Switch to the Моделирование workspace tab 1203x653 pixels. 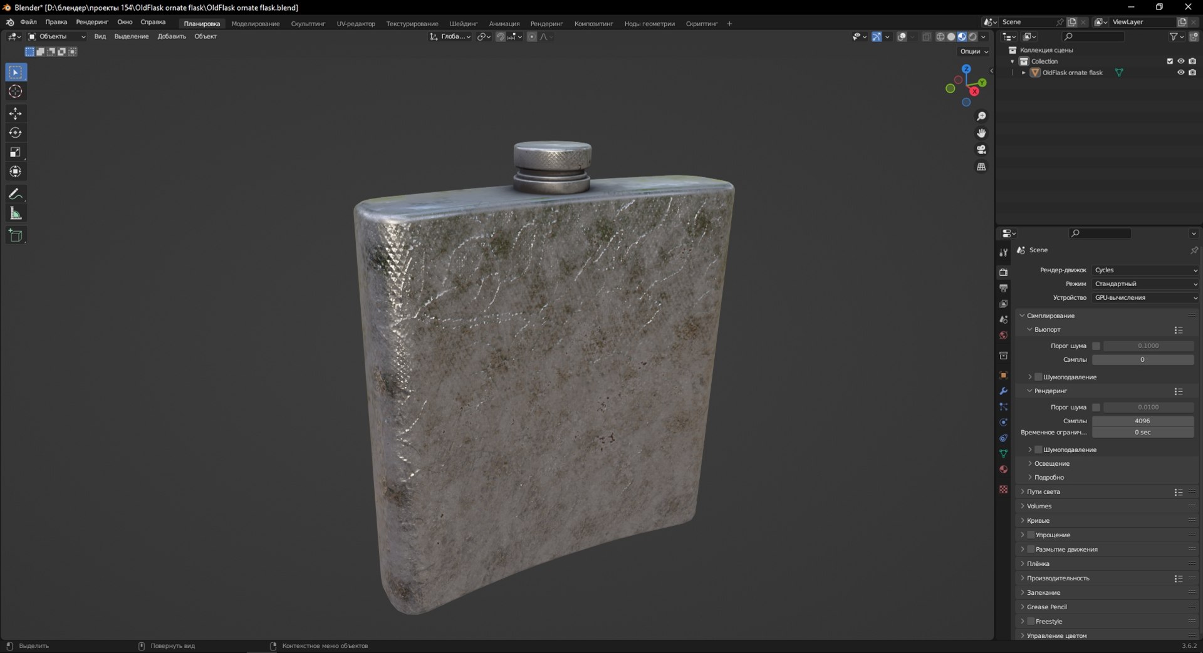(x=256, y=24)
